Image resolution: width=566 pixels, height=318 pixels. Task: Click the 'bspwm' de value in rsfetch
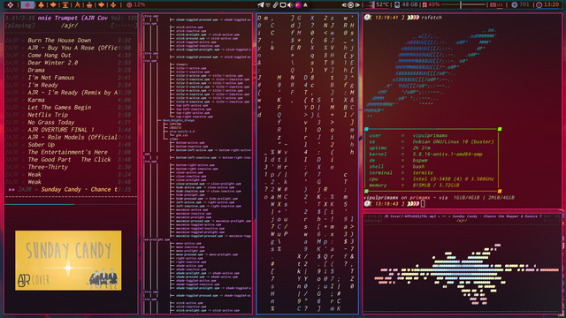click(420, 161)
